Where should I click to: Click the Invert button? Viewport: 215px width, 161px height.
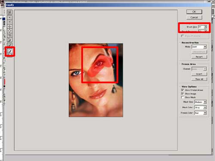199,74
